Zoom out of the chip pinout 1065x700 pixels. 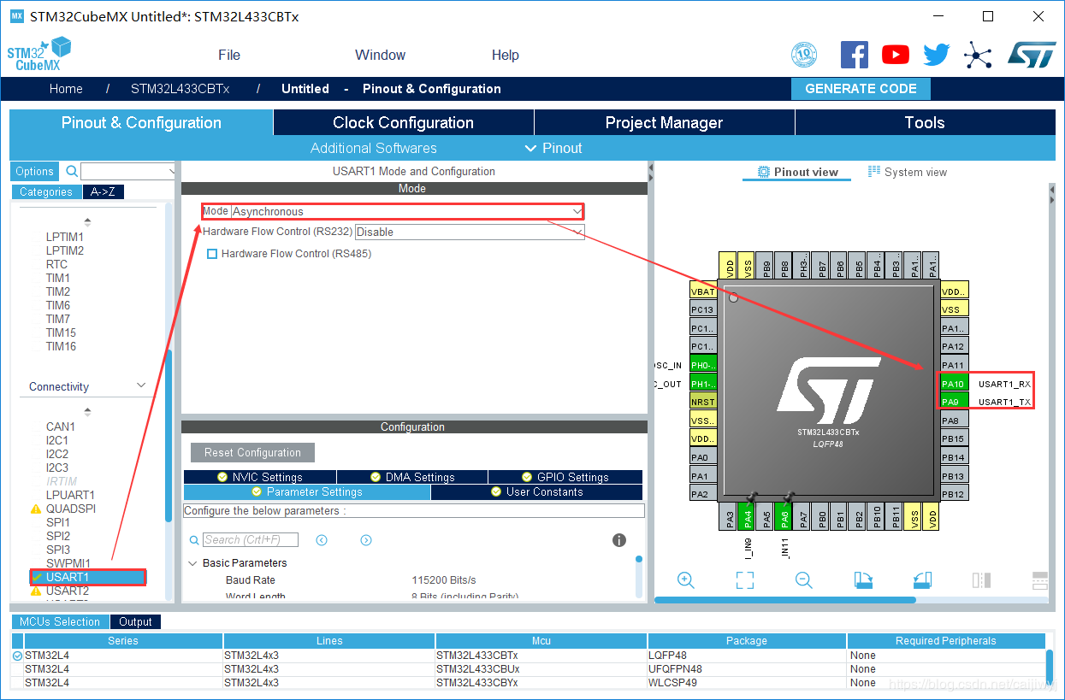[803, 580]
